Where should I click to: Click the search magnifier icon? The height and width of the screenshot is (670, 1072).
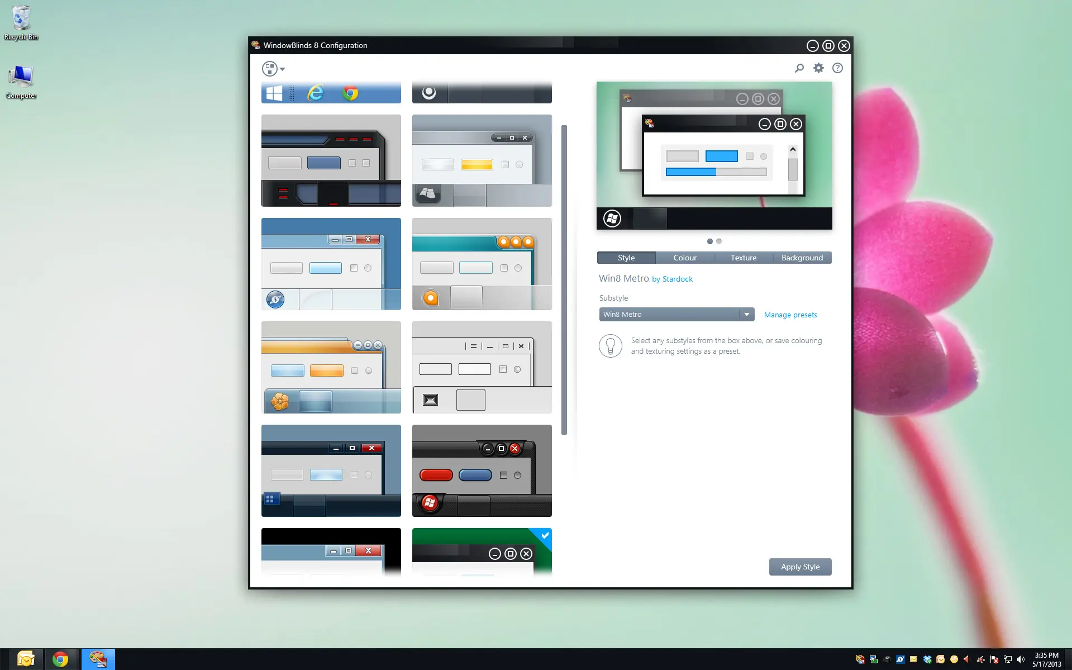pos(799,68)
